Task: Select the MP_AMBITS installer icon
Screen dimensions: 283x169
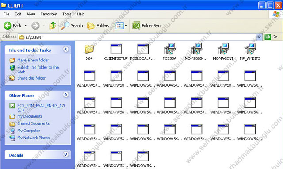Action: point(250,49)
